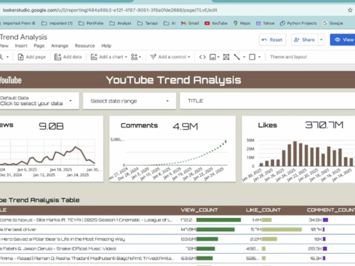Open the Add a control dropdown
This screenshot has width=355, height=266.
tap(170, 57)
